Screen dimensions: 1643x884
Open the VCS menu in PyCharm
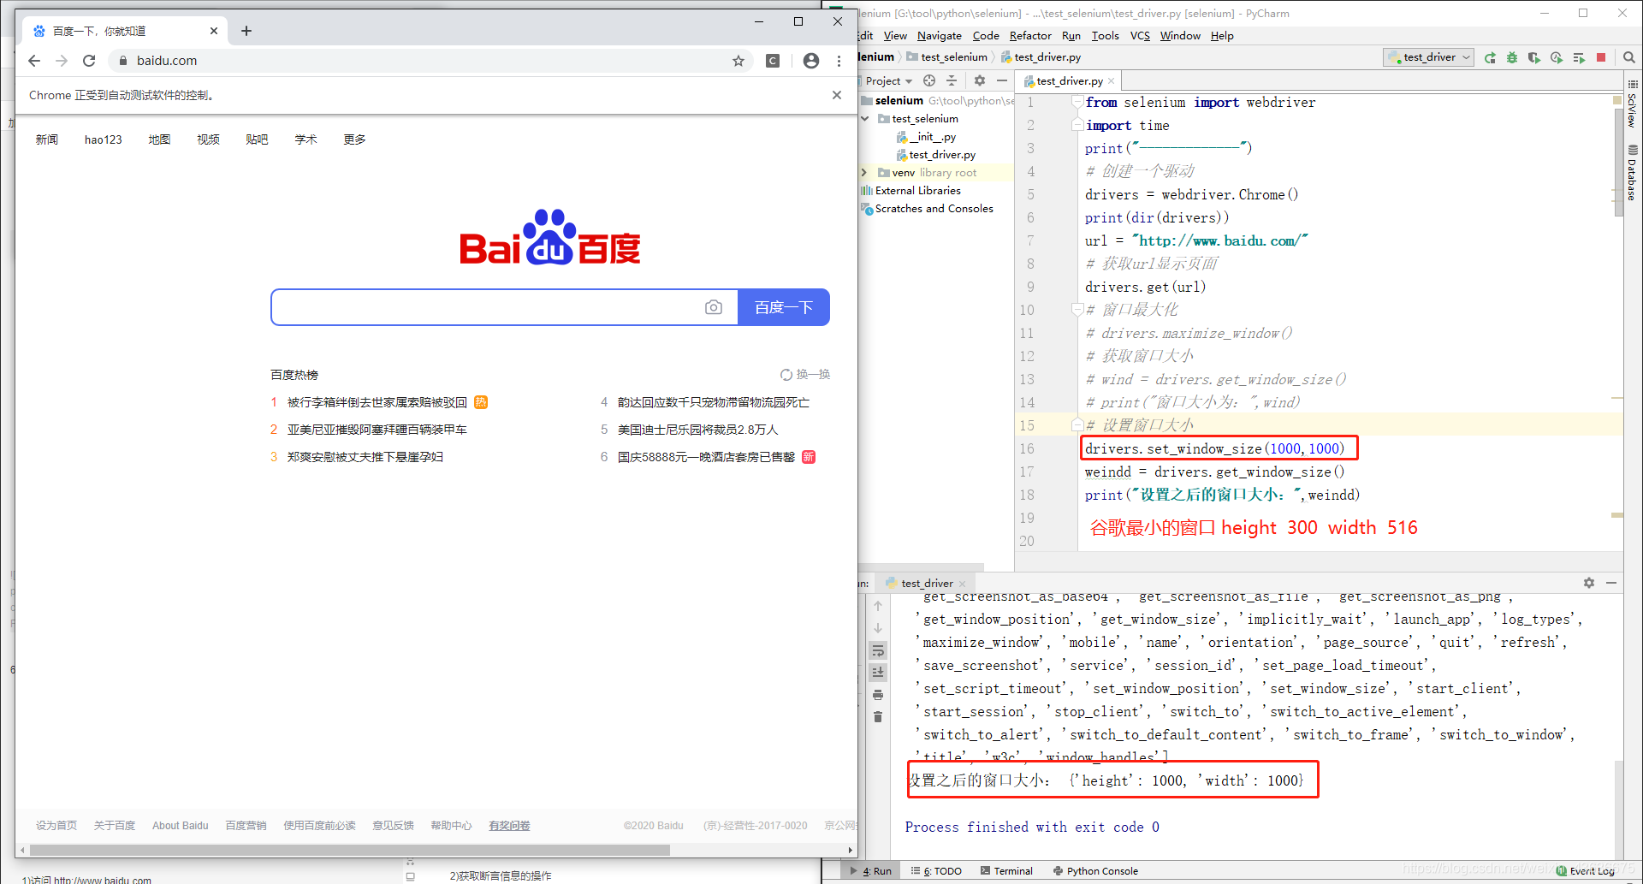pyautogui.click(x=1140, y=36)
